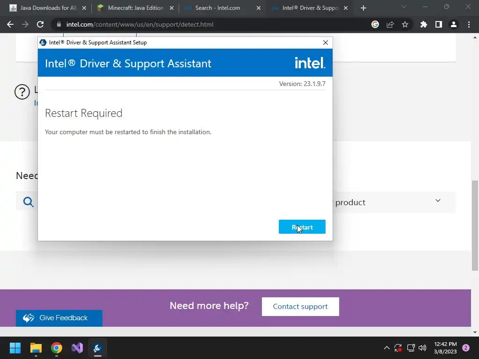Bookmark this page with star icon
Image resolution: width=479 pixels, height=359 pixels.
(405, 24)
